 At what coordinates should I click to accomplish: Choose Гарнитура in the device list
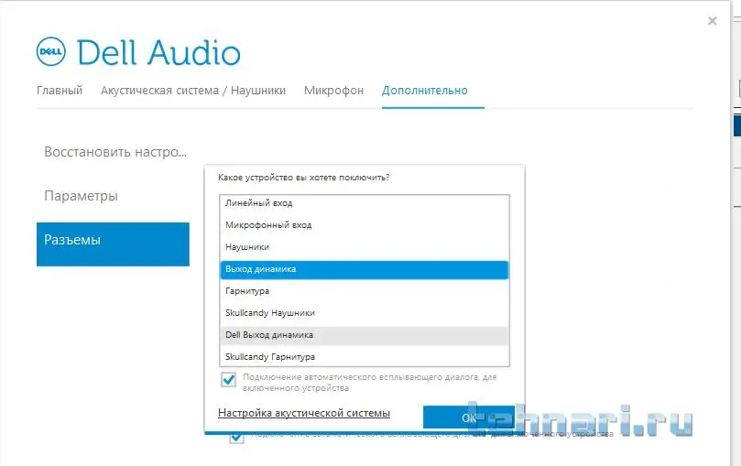(365, 291)
